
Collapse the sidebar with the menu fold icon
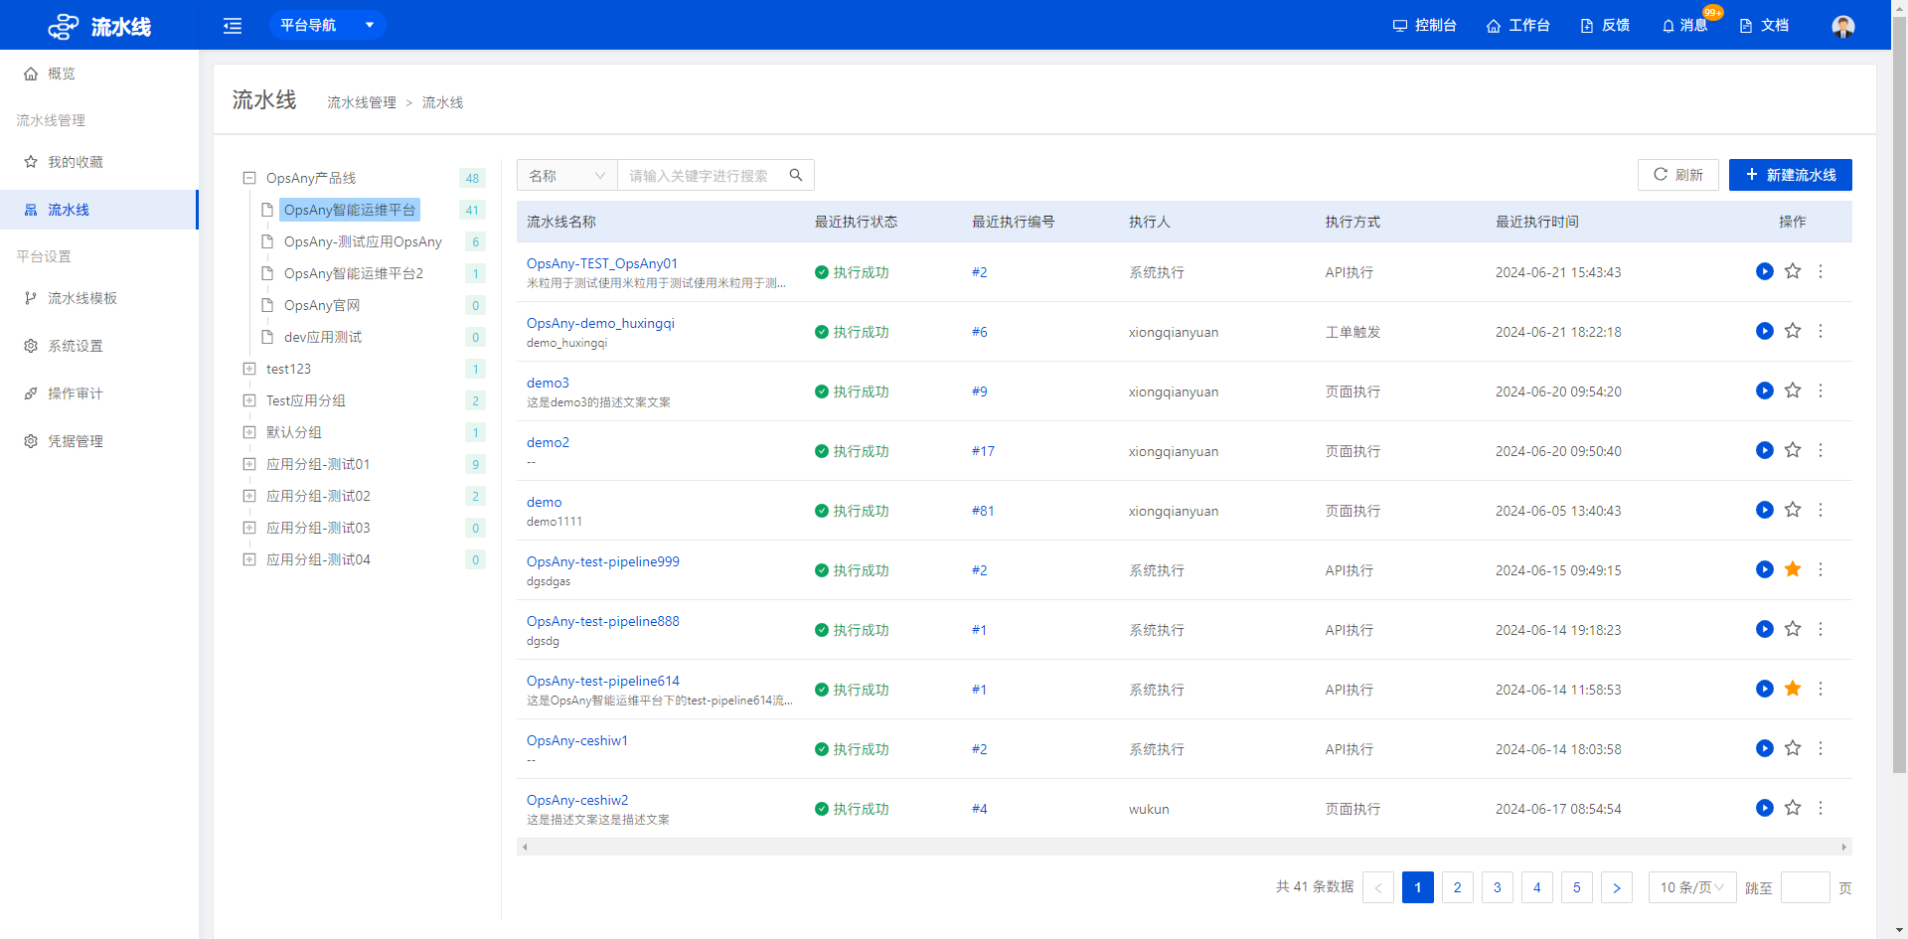pos(233,26)
